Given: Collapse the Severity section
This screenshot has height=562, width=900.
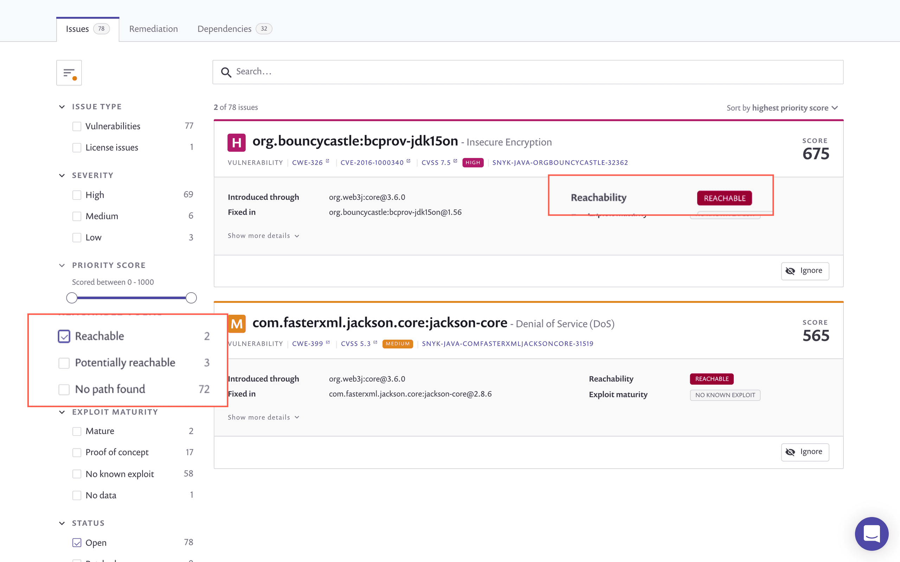Looking at the screenshot, I should (62, 175).
